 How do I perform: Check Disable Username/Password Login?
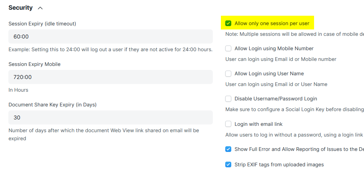(228, 99)
